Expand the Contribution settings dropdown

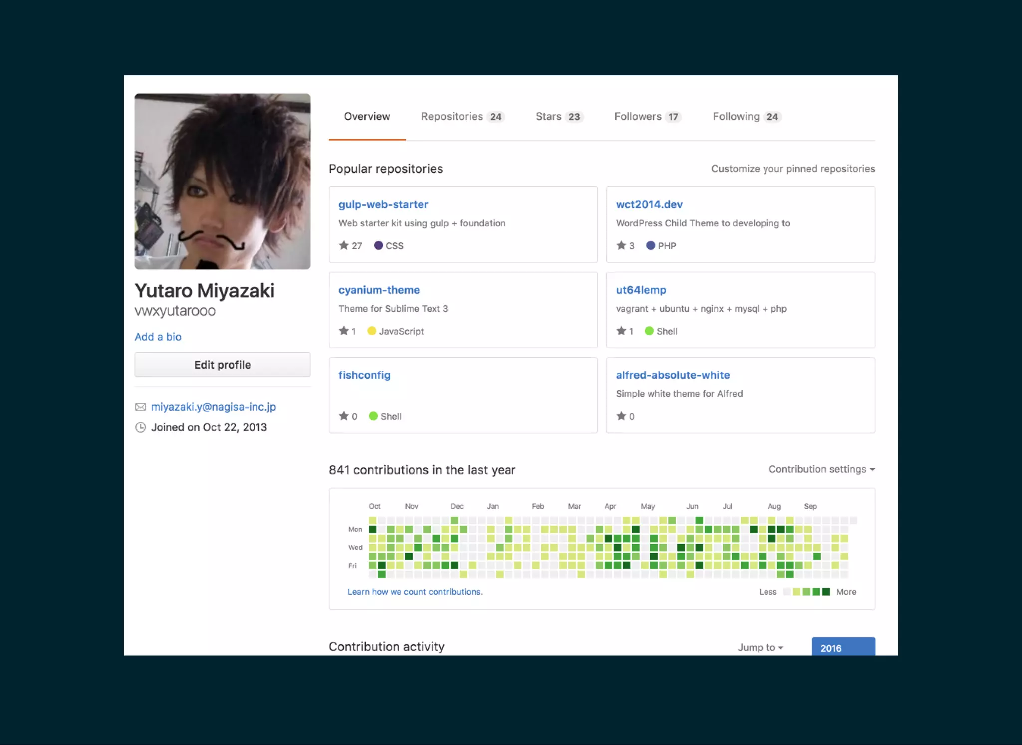[x=821, y=469]
